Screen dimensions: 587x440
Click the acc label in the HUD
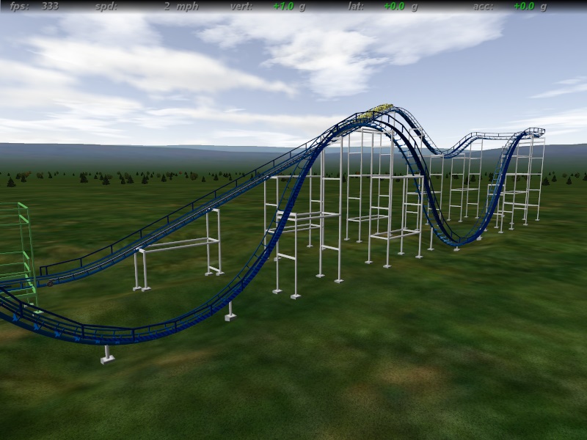483,6
